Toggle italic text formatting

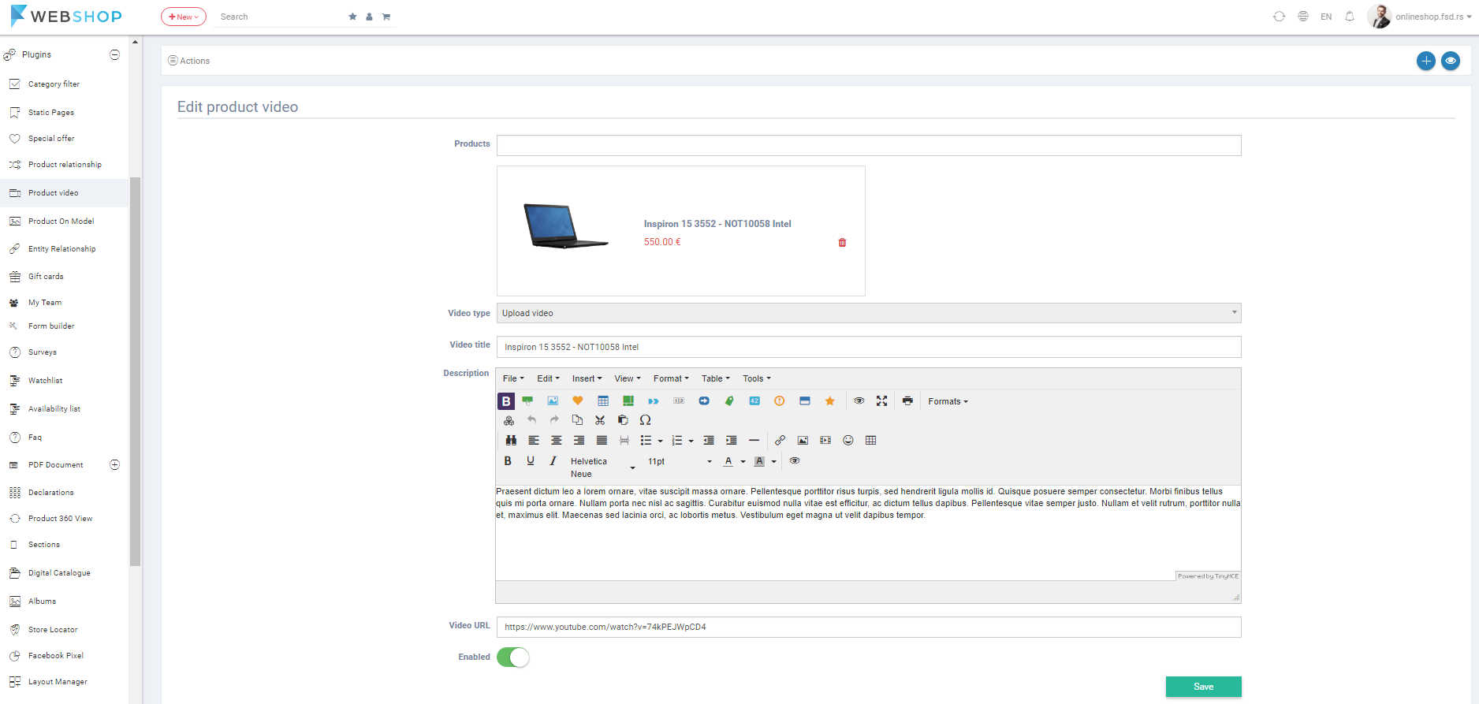click(553, 461)
